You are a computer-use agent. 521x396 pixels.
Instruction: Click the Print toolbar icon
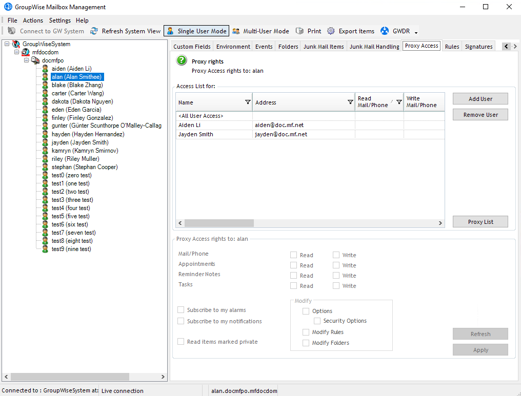click(x=300, y=31)
